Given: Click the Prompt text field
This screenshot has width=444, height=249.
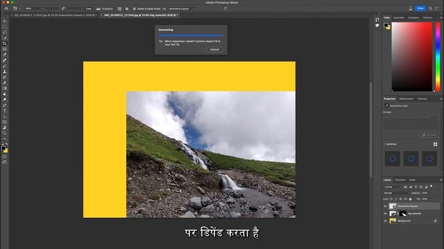Looking at the screenshot, I should point(411,122).
